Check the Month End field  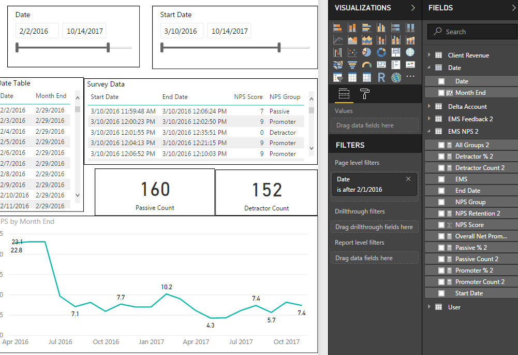[441, 93]
